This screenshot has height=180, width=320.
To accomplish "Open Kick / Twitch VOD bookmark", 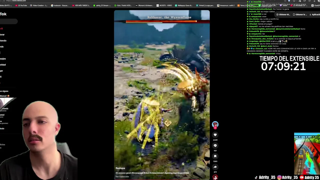I will [x=123, y=5].
